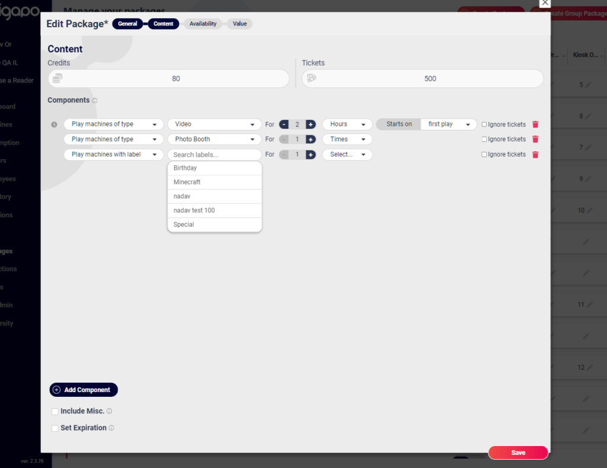Increase hours with the plus stepper on Video row
This screenshot has height=468, width=607.
pos(310,124)
